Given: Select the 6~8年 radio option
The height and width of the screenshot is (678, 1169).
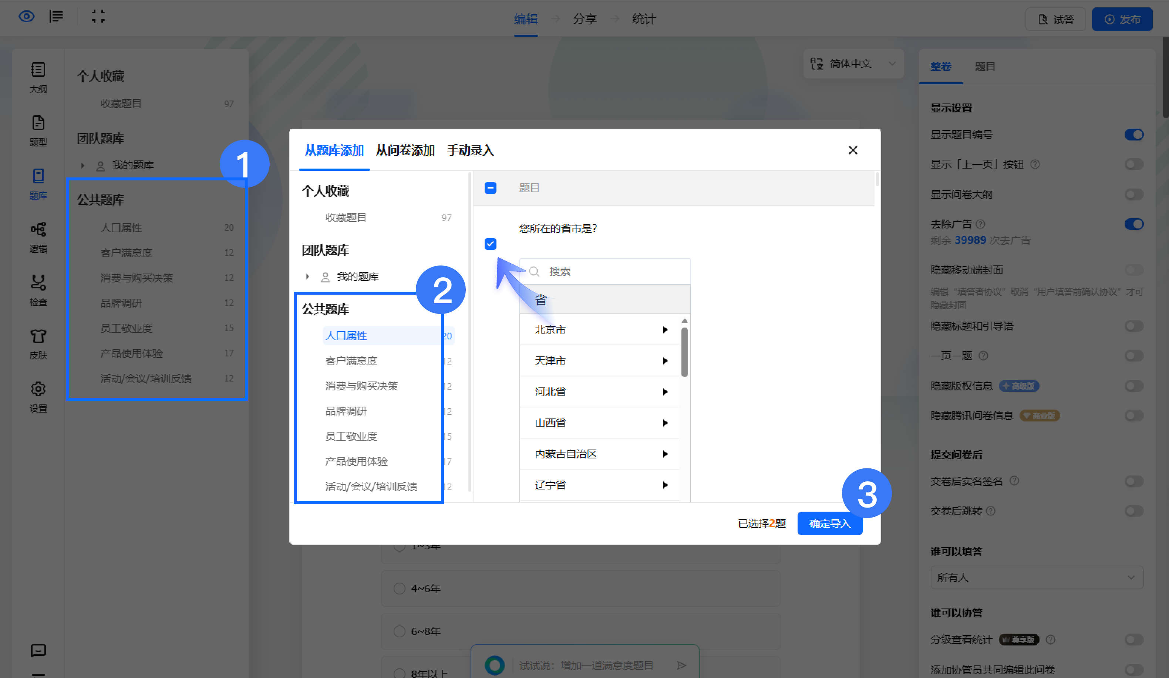Looking at the screenshot, I should coord(399,632).
